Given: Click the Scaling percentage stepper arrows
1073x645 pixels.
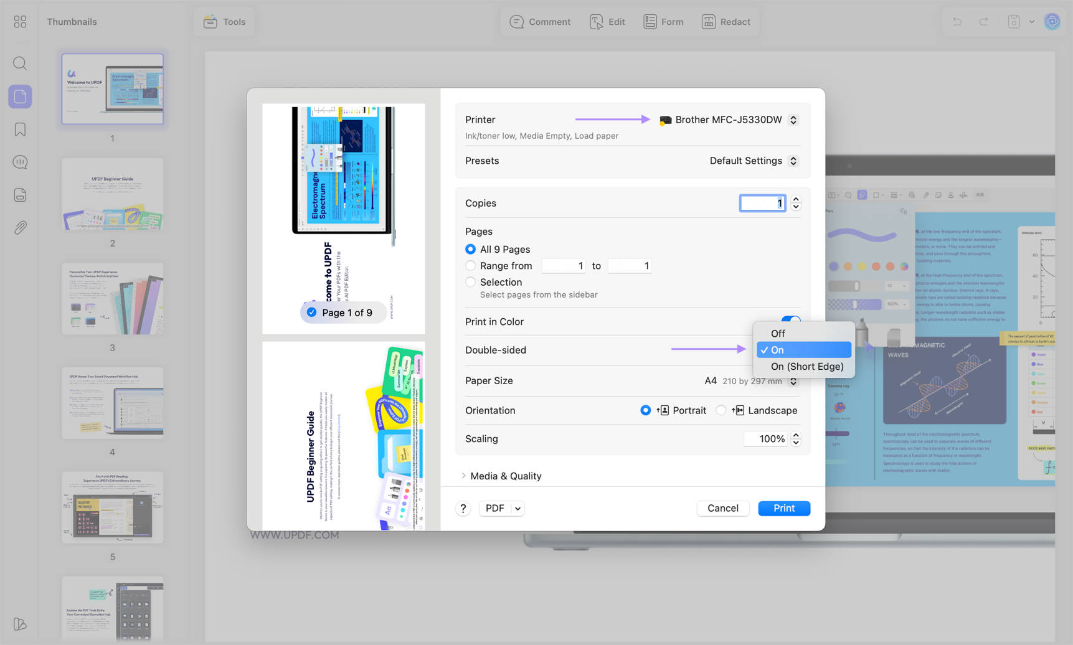Looking at the screenshot, I should 796,439.
